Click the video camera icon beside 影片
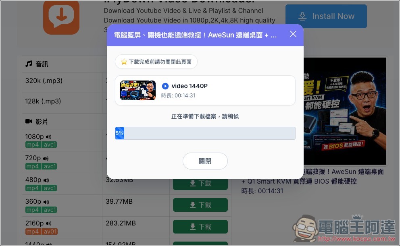The image size is (400, 246). [29, 121]
